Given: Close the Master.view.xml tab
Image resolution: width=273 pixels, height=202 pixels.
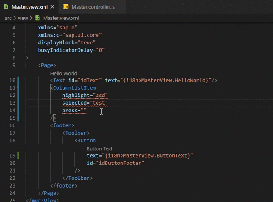Looking at the screenshot, I should pos(52,7).
